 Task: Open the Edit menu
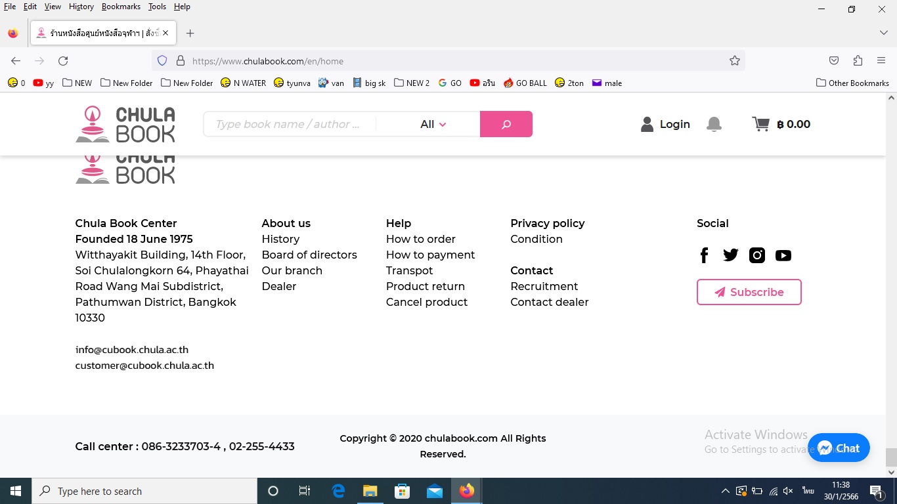point(30,7)
